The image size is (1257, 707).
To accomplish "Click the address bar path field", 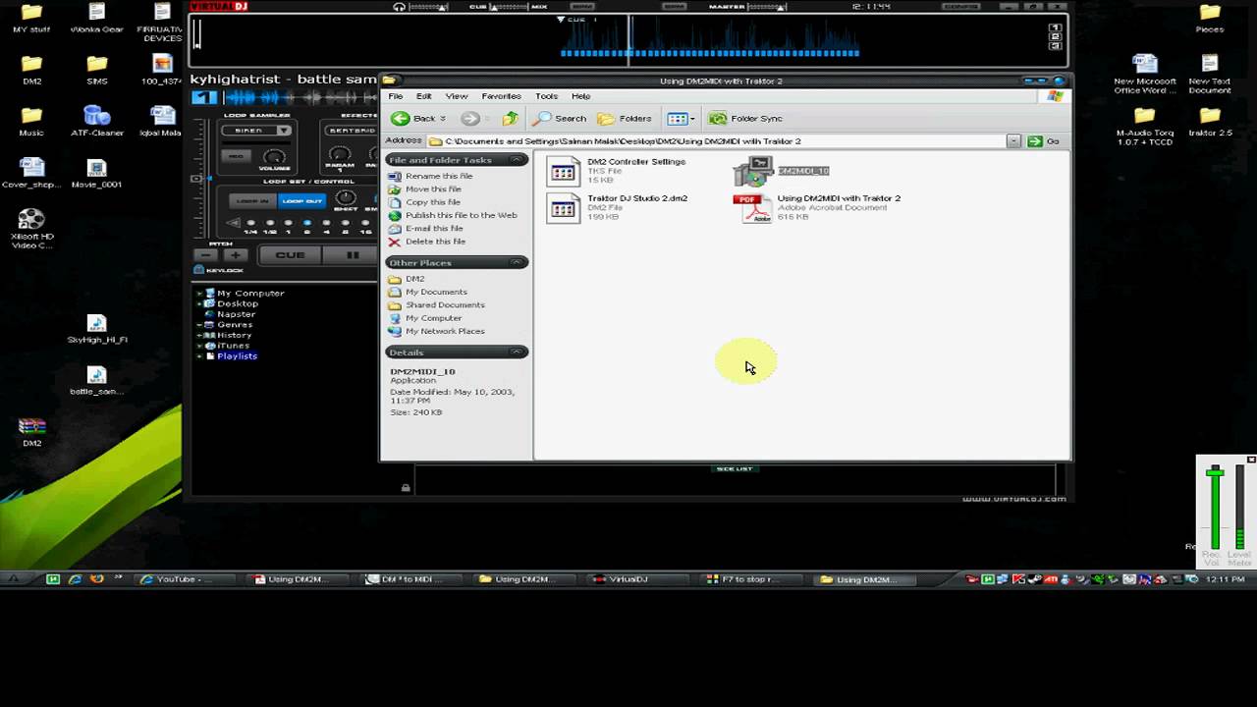I will tap(717, 141).
